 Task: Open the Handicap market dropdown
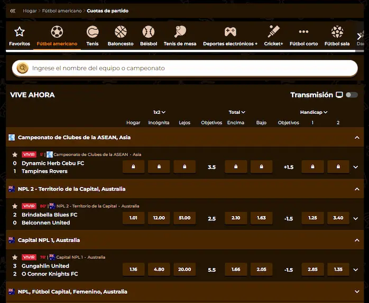click(313, 112)
